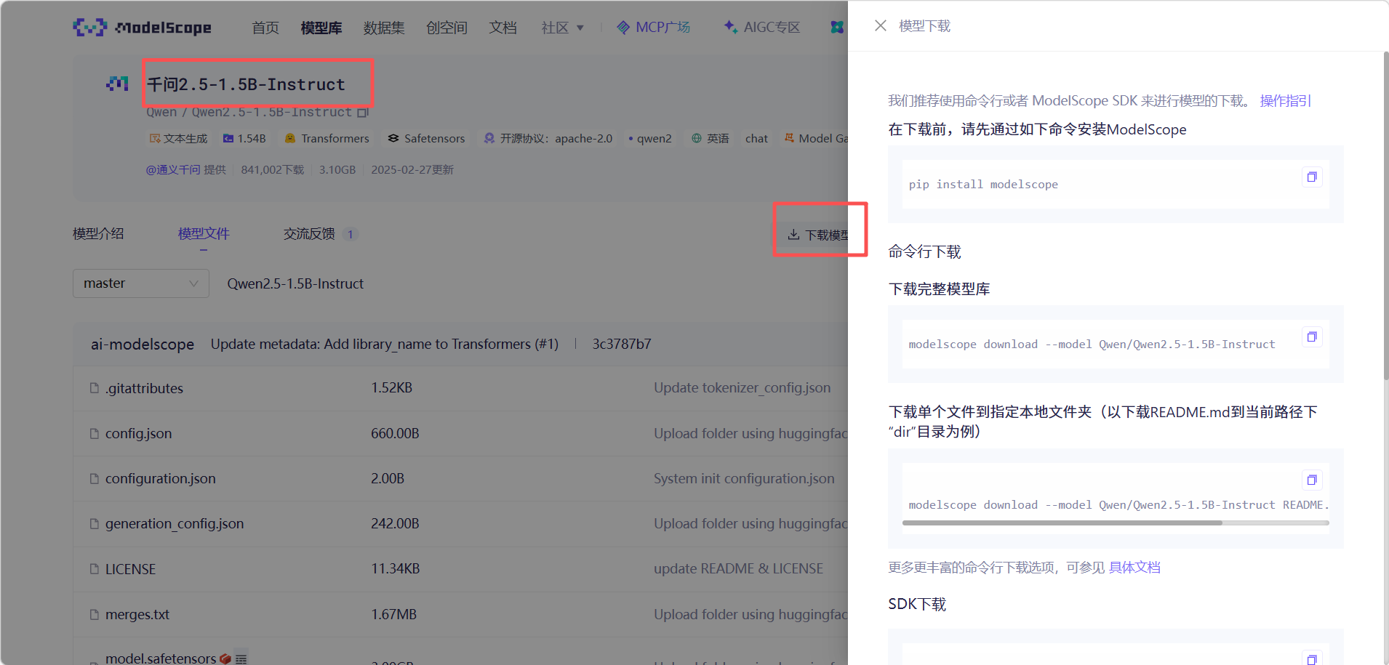Open the MCP广场 page
This screenshot has height=665, width=1389.
654,28
